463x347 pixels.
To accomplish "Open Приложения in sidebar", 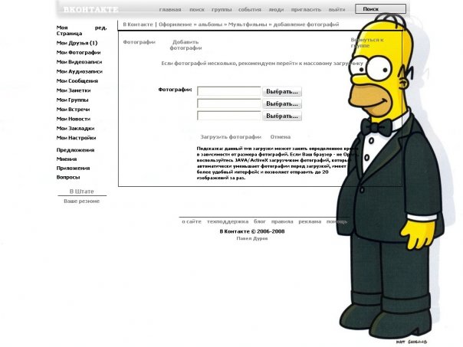I will tap(73, 169).
